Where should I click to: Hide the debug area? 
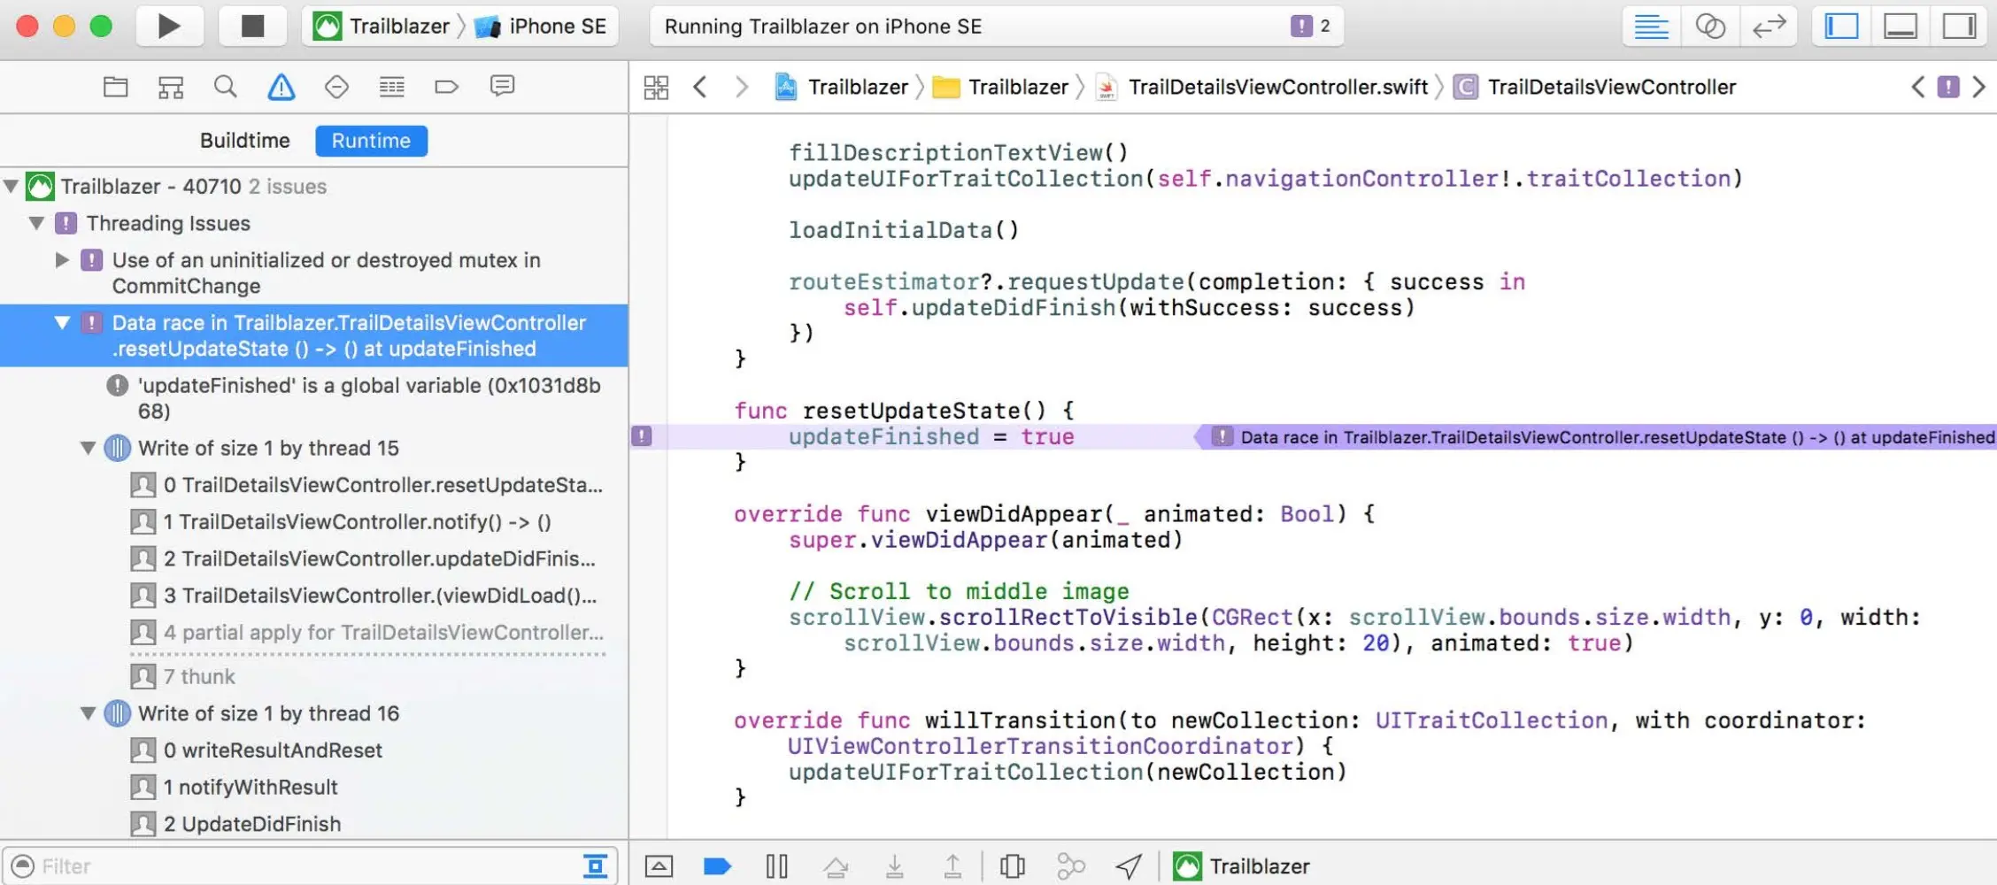point(659,866)
